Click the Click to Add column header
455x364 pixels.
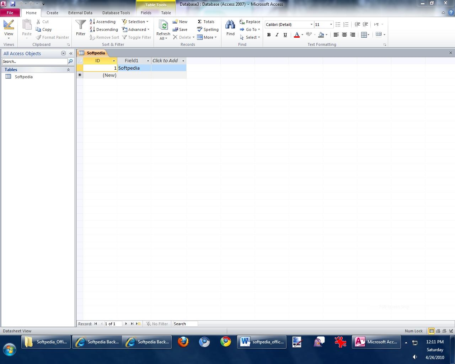click(166, 61)
